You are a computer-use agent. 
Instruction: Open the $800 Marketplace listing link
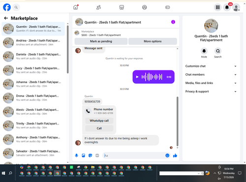(x=101, y=35)
